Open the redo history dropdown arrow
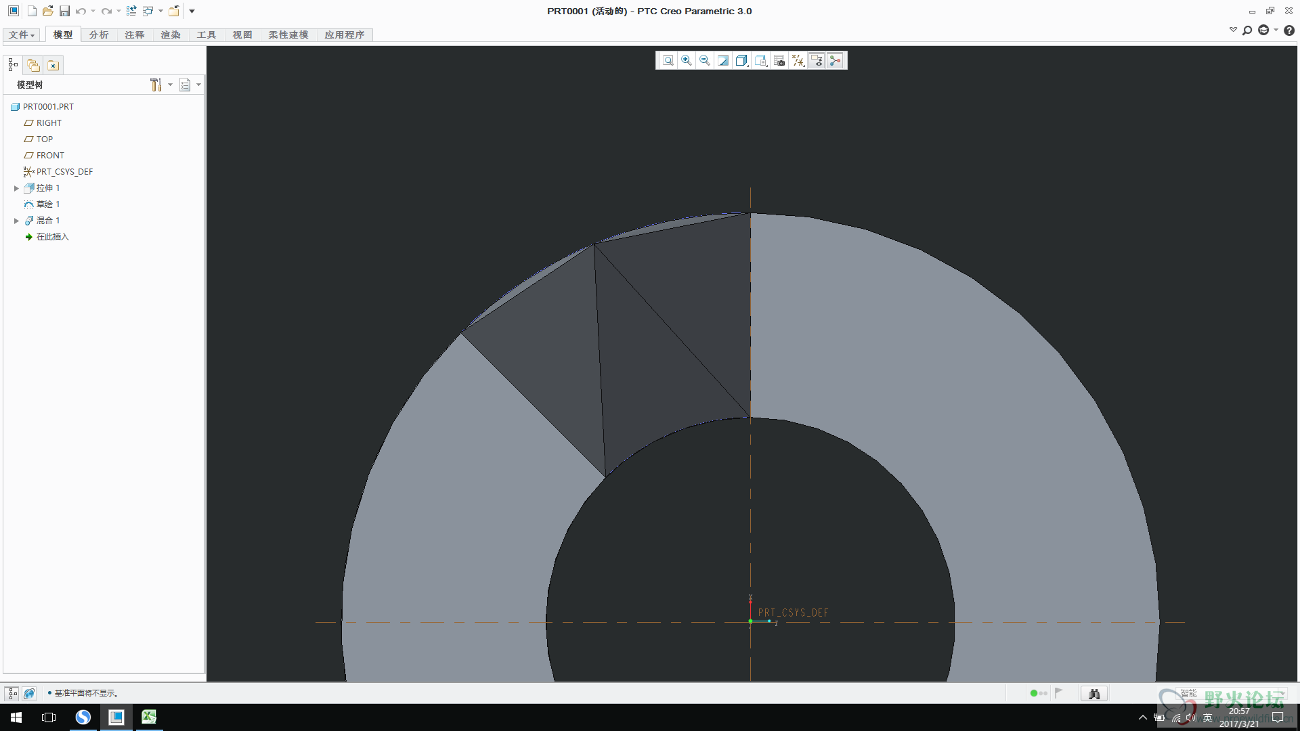The width and height of the screenshot is (1300, 731). tap(118, 11)
